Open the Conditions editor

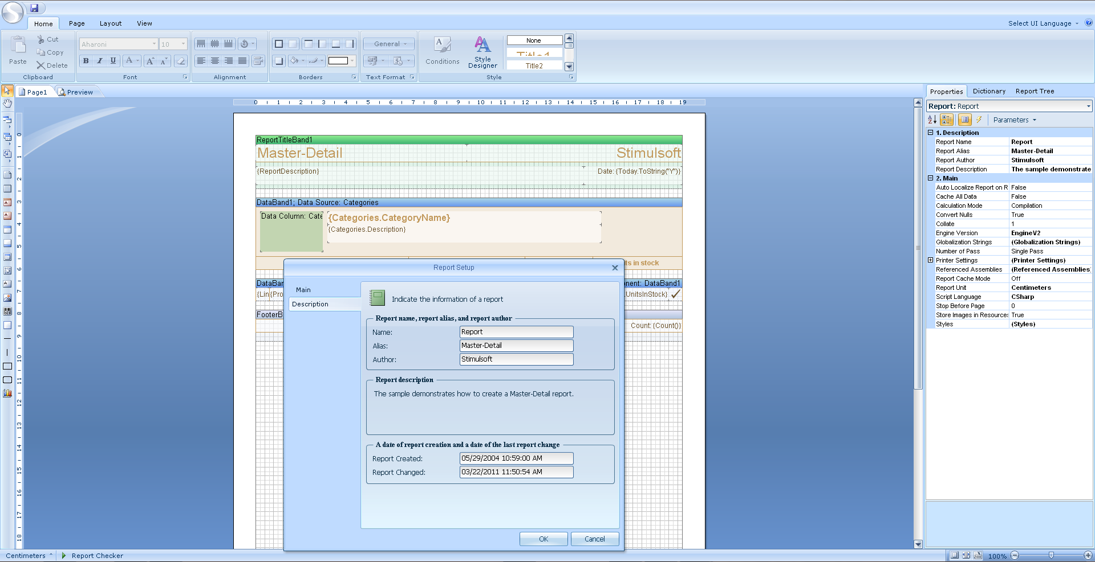(442, 52)
